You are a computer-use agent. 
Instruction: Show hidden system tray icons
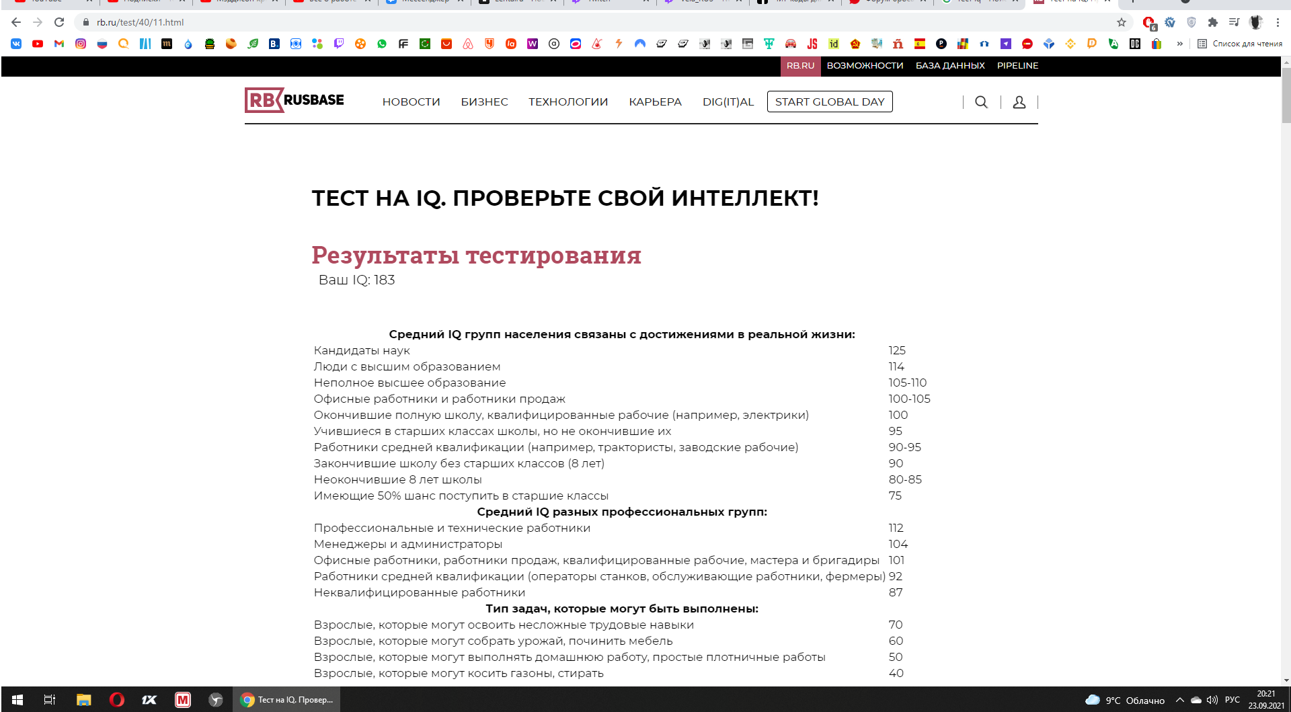click(1179, 700)
